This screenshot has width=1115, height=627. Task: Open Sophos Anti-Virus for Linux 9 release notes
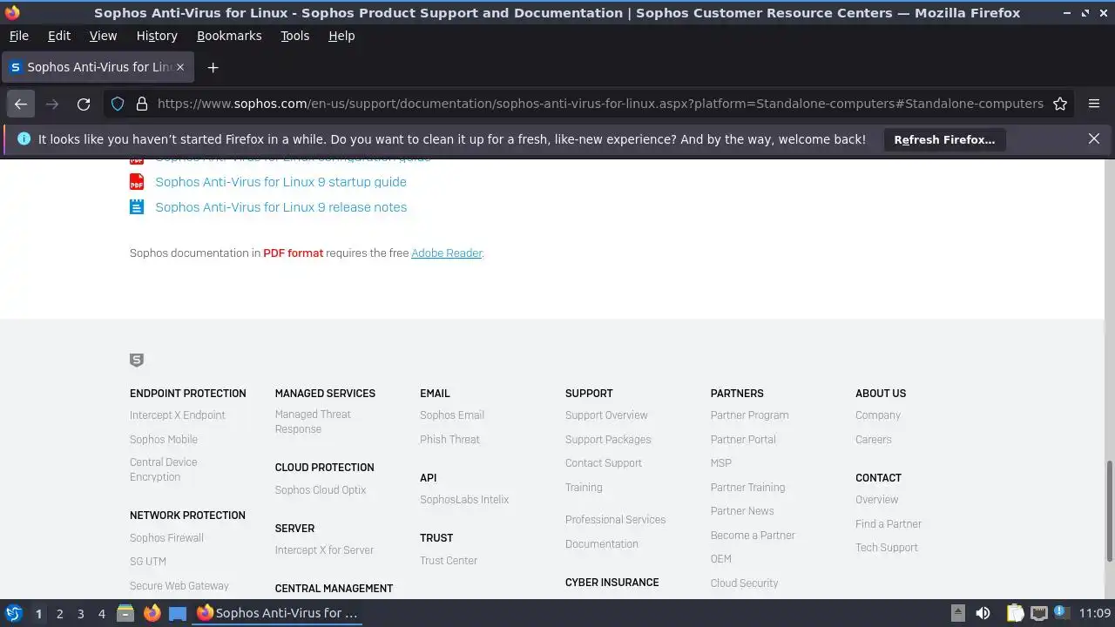pyautogui.click(x=280, y=207)
